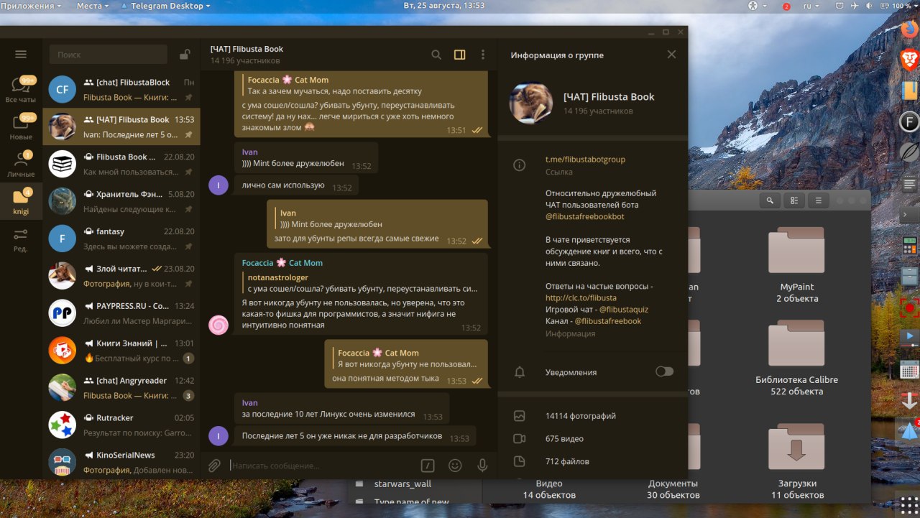Screen dimensions: 920x518
Task: Open the 'ru' keyboard layout dropdown
Action: pos(811,6)
